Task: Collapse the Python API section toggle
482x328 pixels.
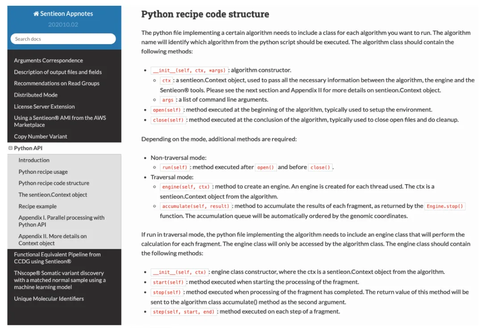Action: tap(11, 148)
